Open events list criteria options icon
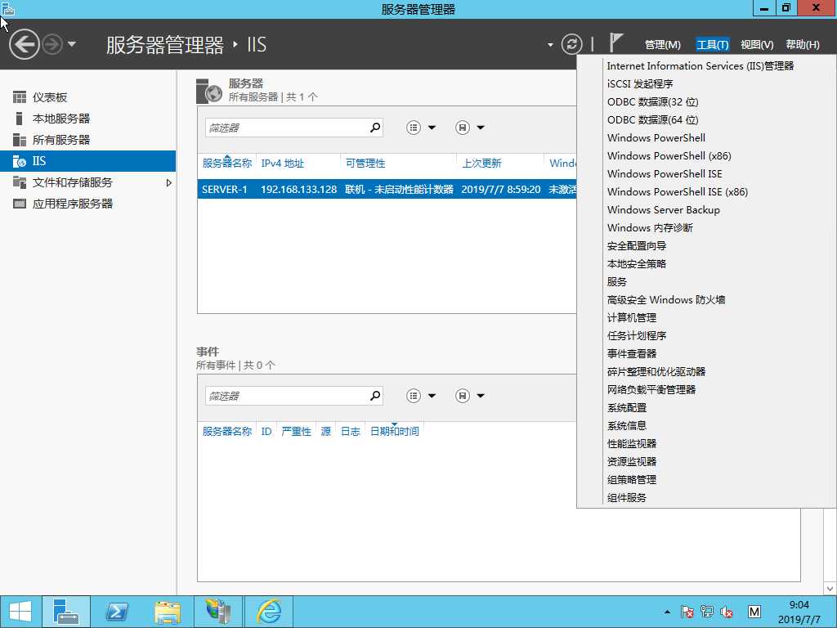 click(413, 396)
